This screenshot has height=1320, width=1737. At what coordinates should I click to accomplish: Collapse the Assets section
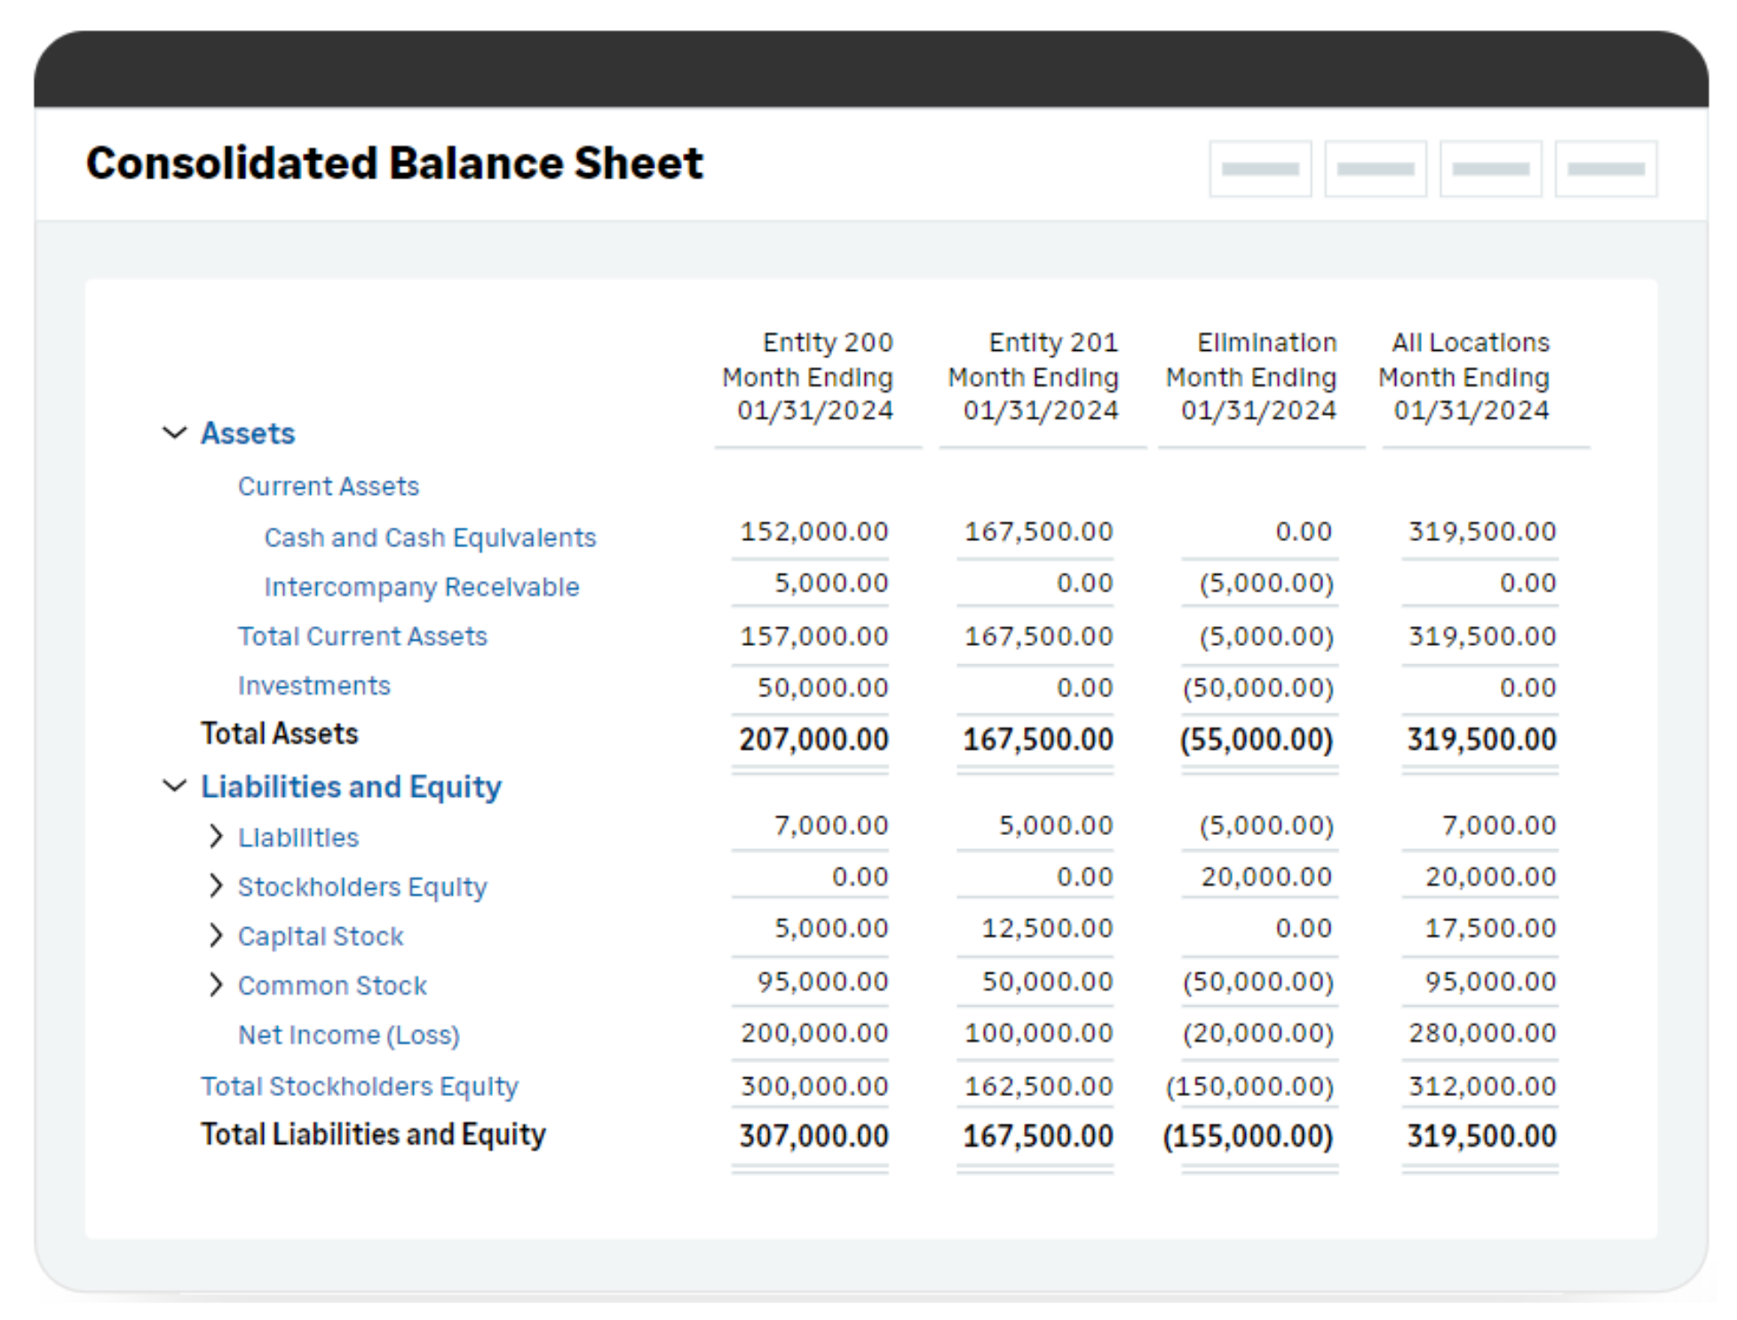pyautogui.click(x=174, y=433)
